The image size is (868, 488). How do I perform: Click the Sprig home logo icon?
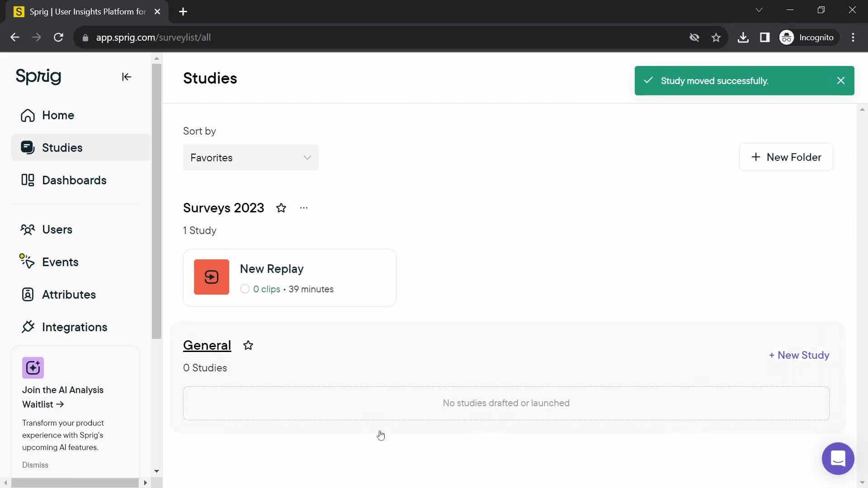pos(38,77)
